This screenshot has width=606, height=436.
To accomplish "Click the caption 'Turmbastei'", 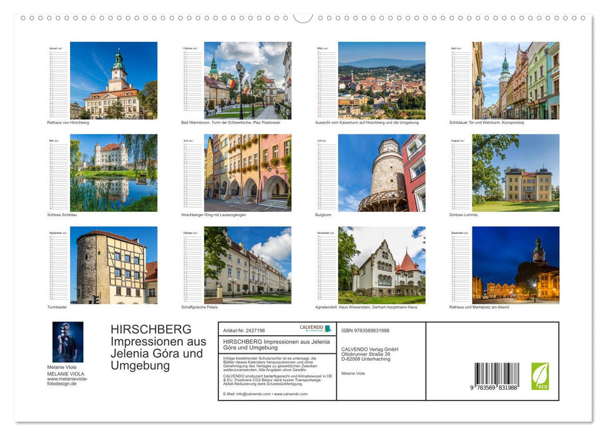I will click(x=57, y=307).
